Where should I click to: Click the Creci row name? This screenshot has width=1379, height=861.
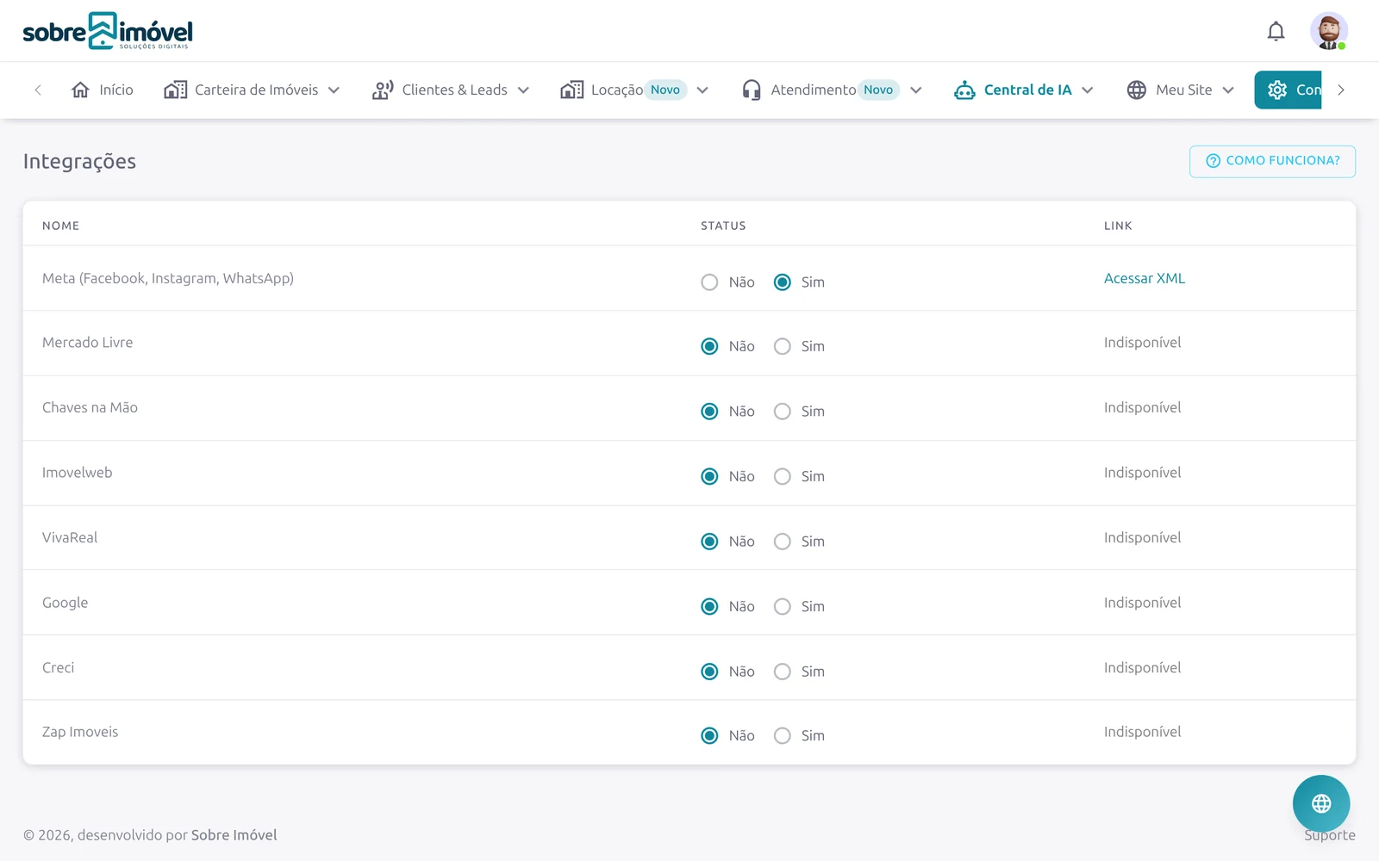[59, 667]
